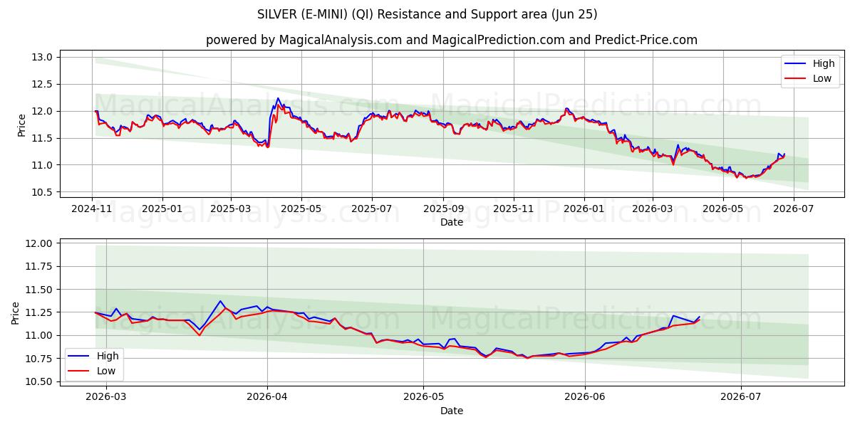Click top chart x-axis label '2025-11'

(x=514, y=209)
